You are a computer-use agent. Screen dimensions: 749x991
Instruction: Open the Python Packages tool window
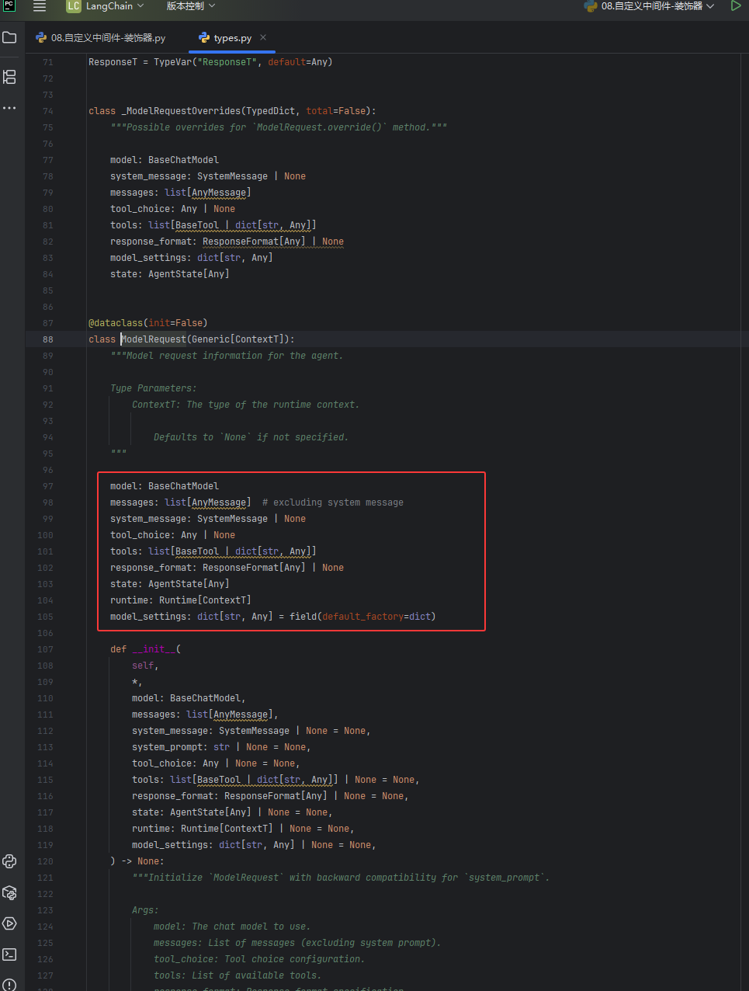click(x=9, y=892)
